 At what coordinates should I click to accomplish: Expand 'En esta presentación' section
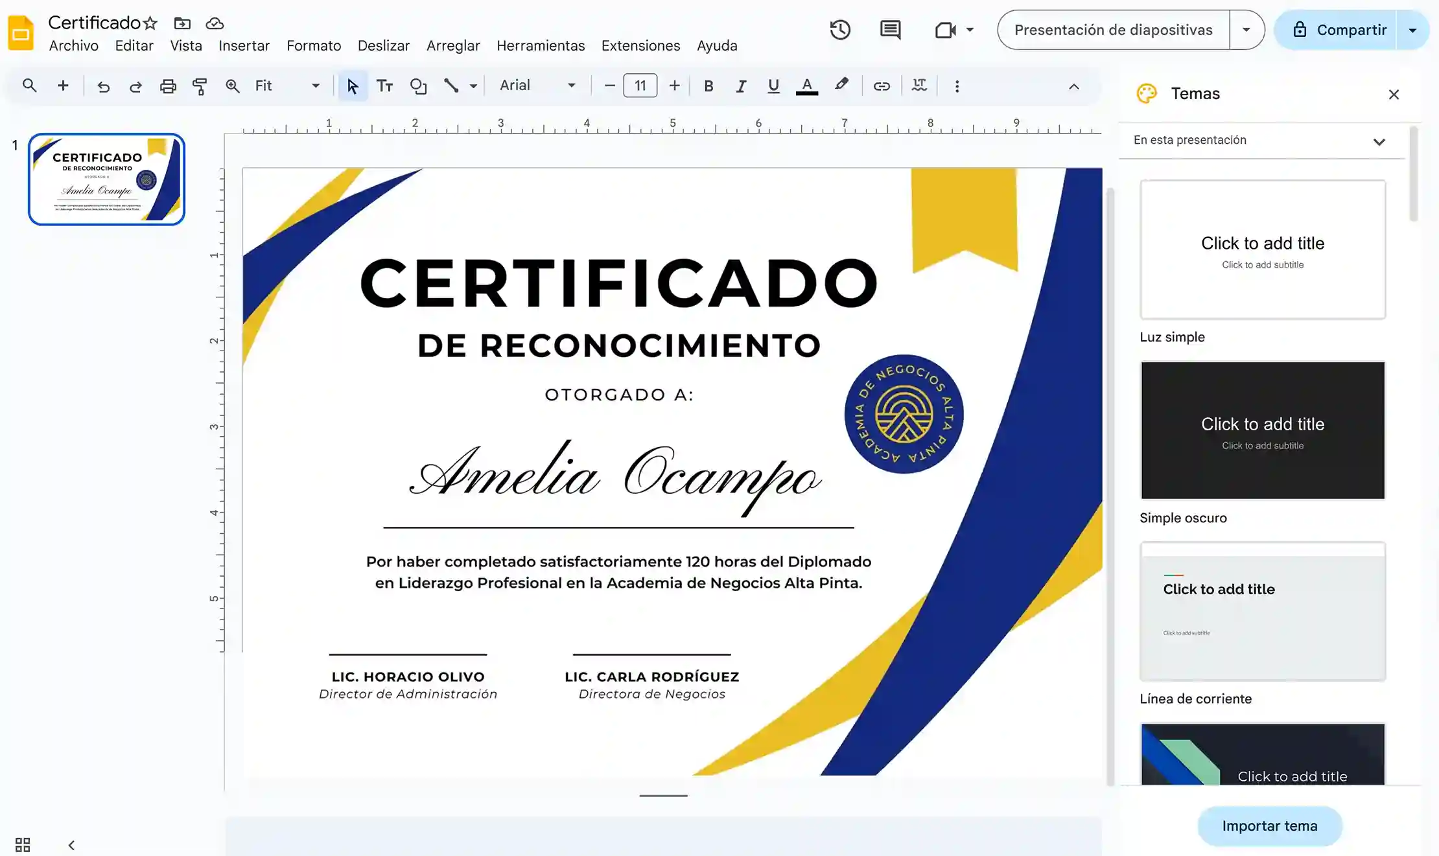(1379, 141)
